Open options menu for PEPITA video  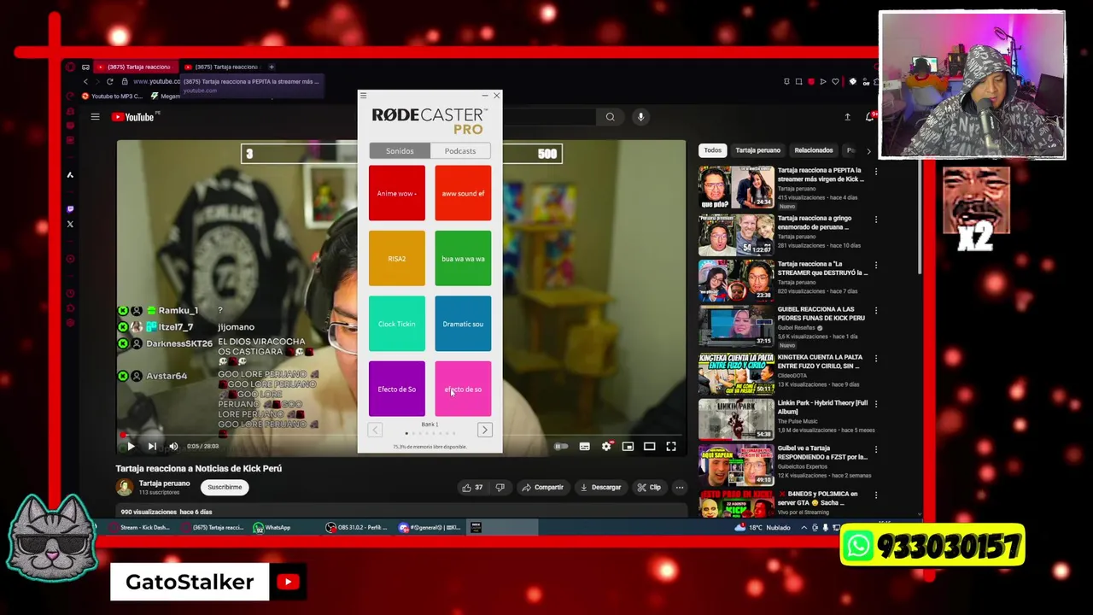[875, 172]
